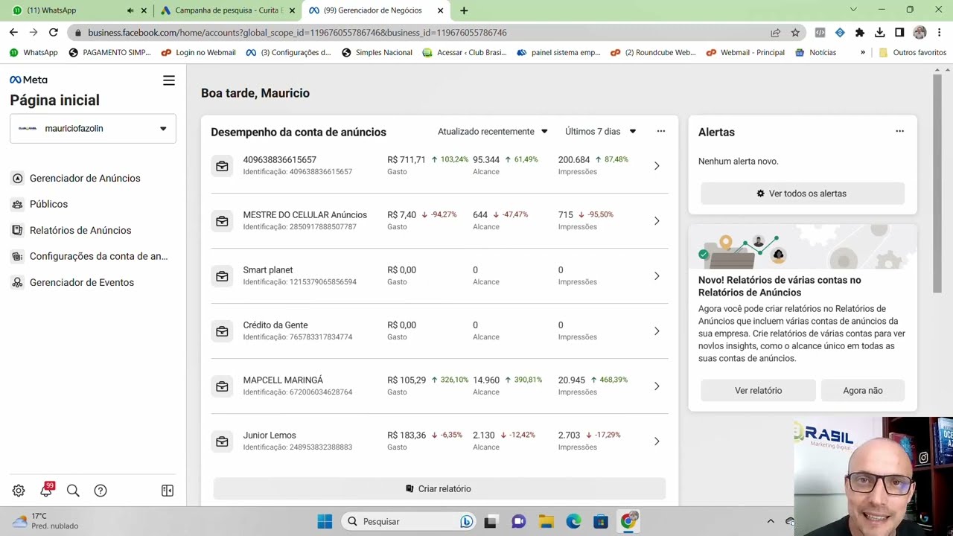Open the Chrome three-dot menu
The height and width of the screenshot is (536, 953).
pyautogui.click(x=939, y=32)
